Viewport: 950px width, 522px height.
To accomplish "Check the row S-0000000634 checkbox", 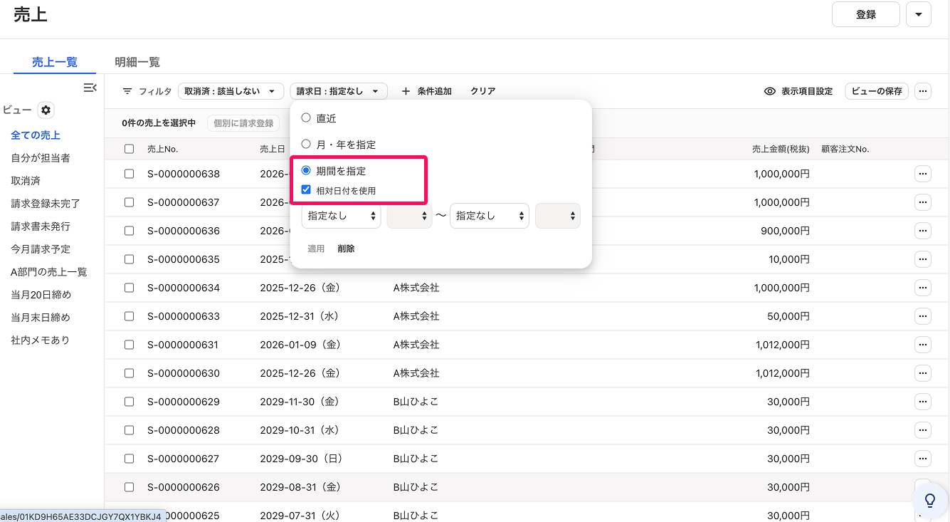I will click(129, 288).
